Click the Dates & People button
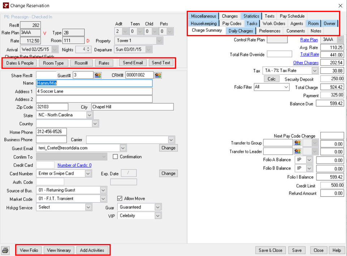This screenshot has height=256, width=347. tap(20, 63)
